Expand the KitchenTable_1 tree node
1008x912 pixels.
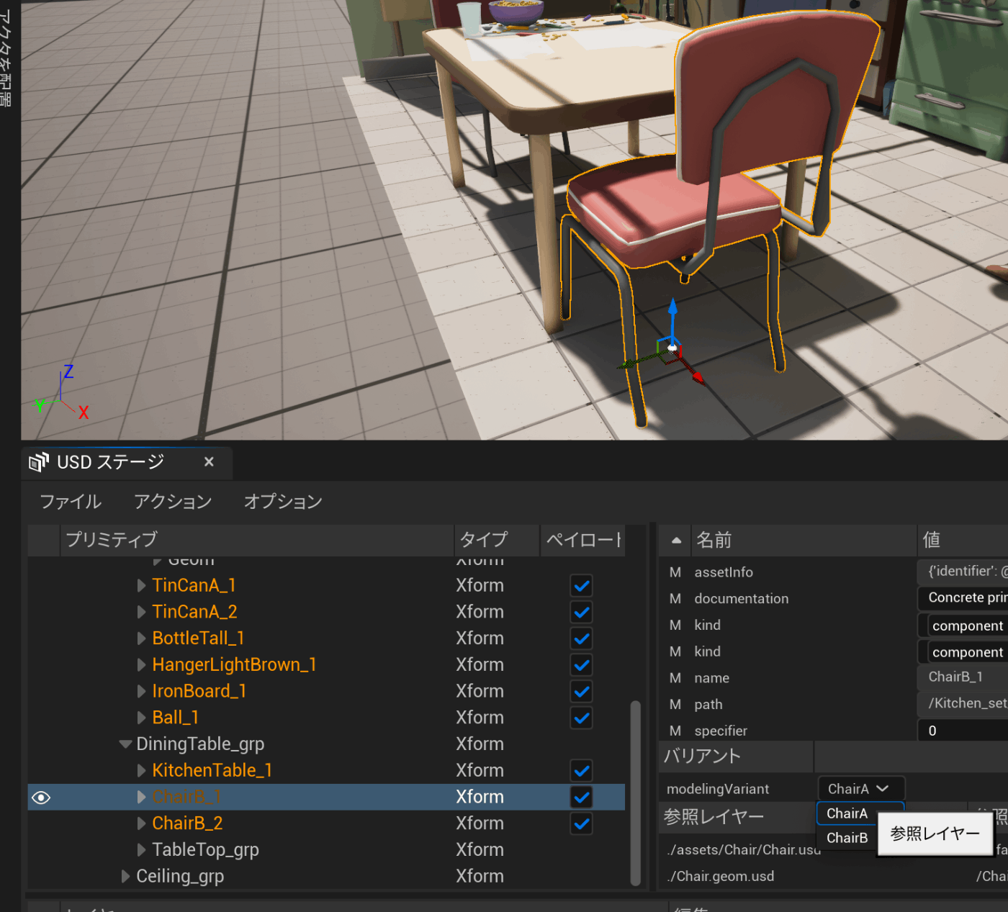(x=142, y=771)
